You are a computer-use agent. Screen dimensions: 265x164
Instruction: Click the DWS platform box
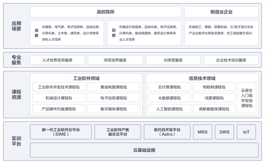point(224,132)
